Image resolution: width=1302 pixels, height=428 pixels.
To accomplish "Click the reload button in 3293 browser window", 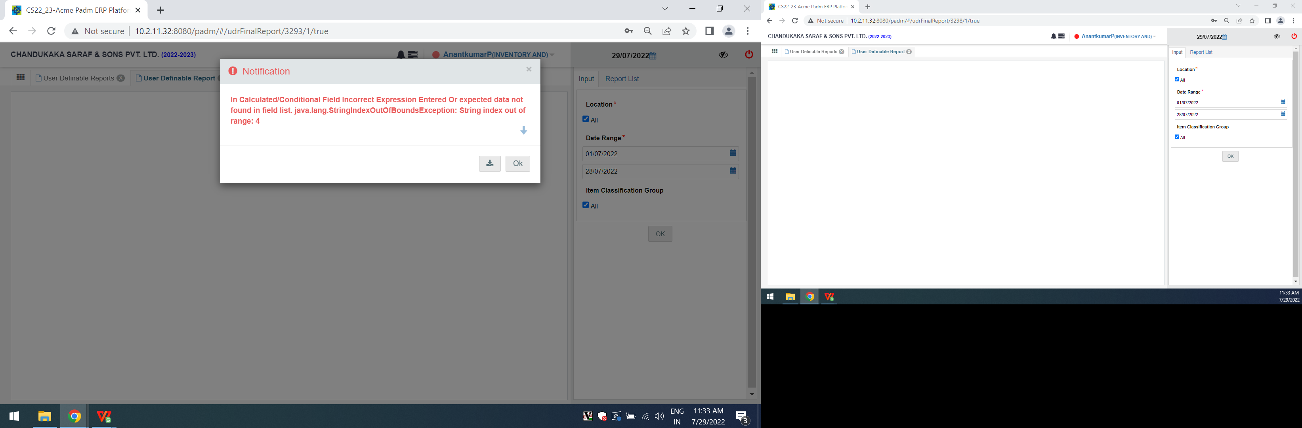I will click(x=51, y=31).
